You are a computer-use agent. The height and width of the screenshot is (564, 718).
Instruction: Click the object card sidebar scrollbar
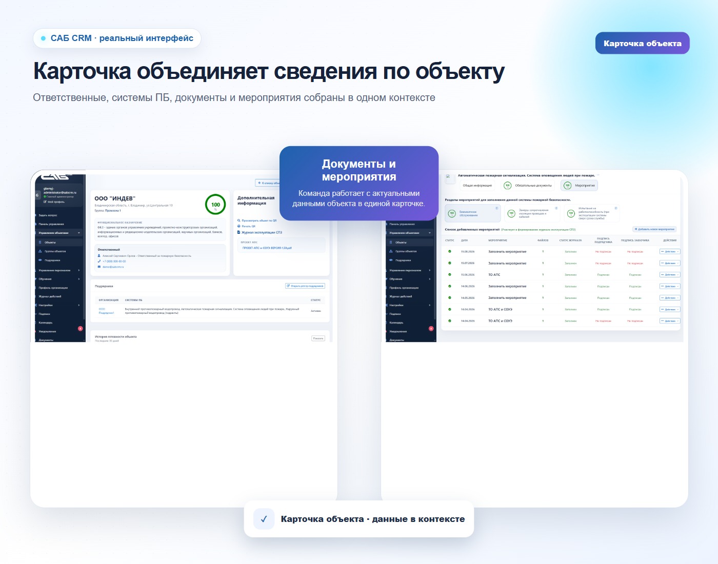[x=84, y=246]
